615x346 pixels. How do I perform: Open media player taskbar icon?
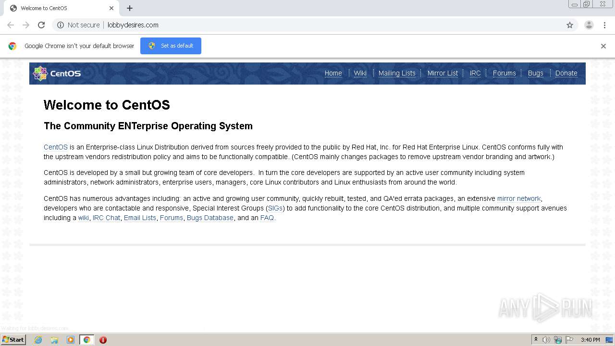[x=71, y=340]
